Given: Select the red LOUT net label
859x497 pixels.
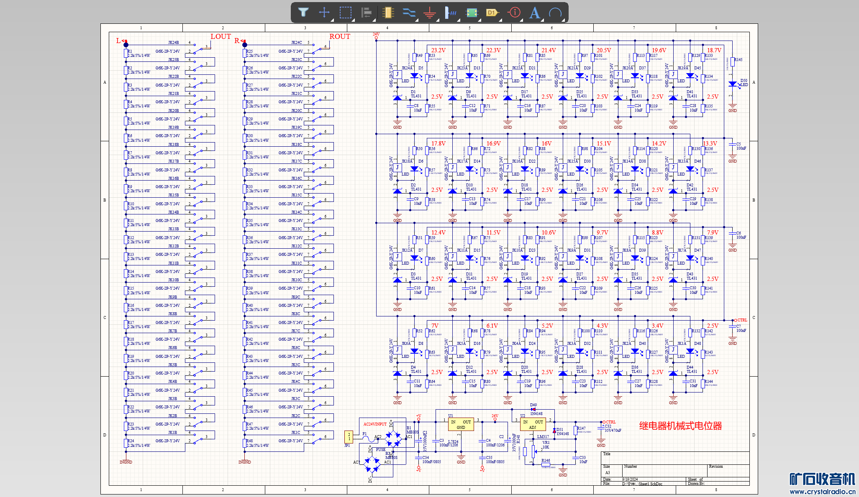Looking at the screenshot, I should [221, 37].
